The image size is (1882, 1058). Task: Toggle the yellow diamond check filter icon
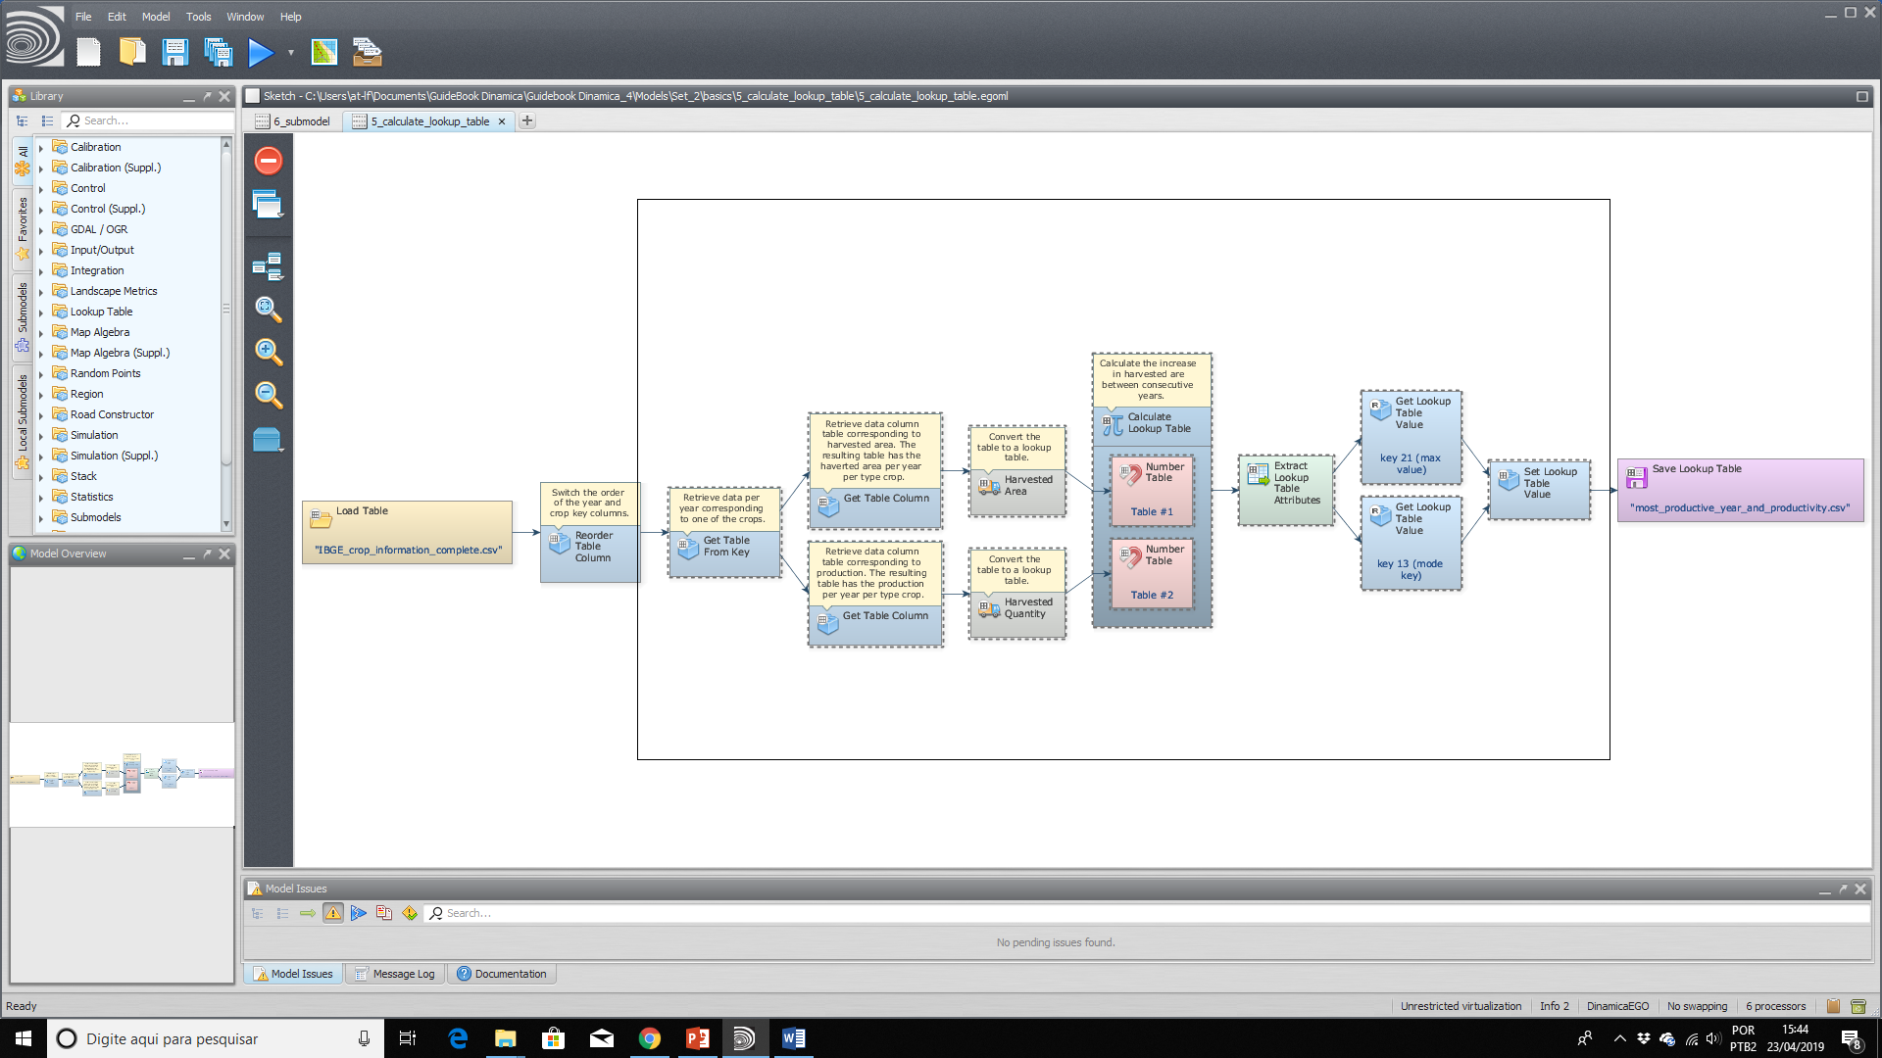pyautogui.click(x=410, y=913)
